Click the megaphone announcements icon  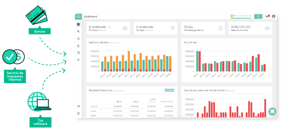click(x=78, y=106)
